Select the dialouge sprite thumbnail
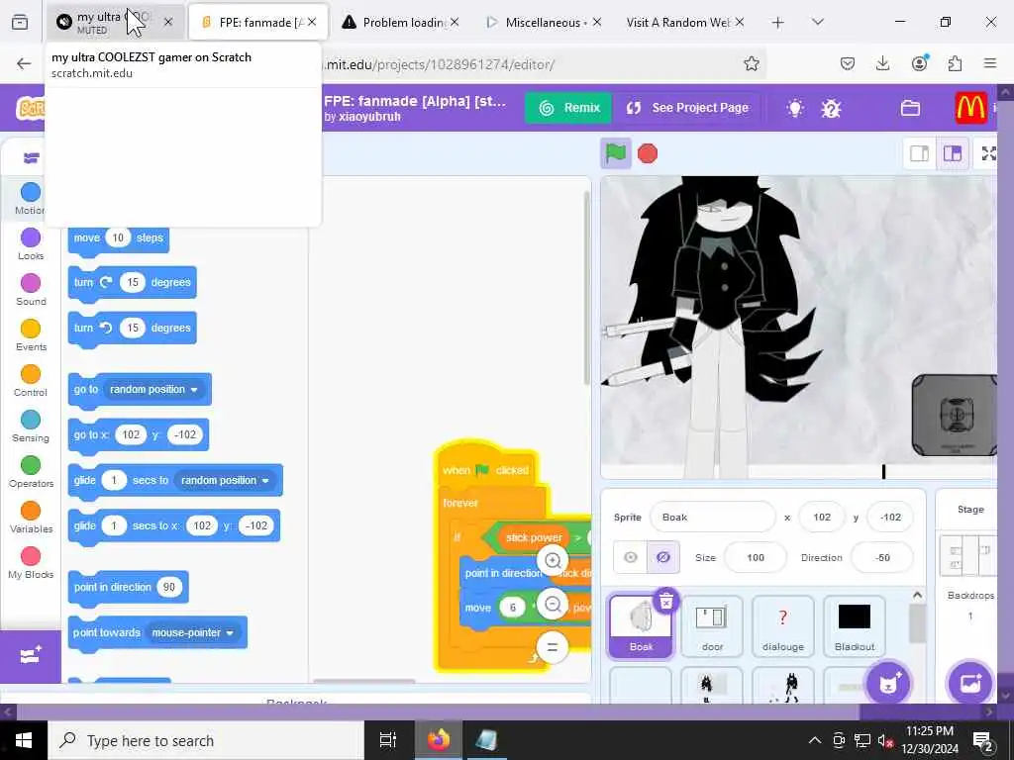 tap(783, 626)
